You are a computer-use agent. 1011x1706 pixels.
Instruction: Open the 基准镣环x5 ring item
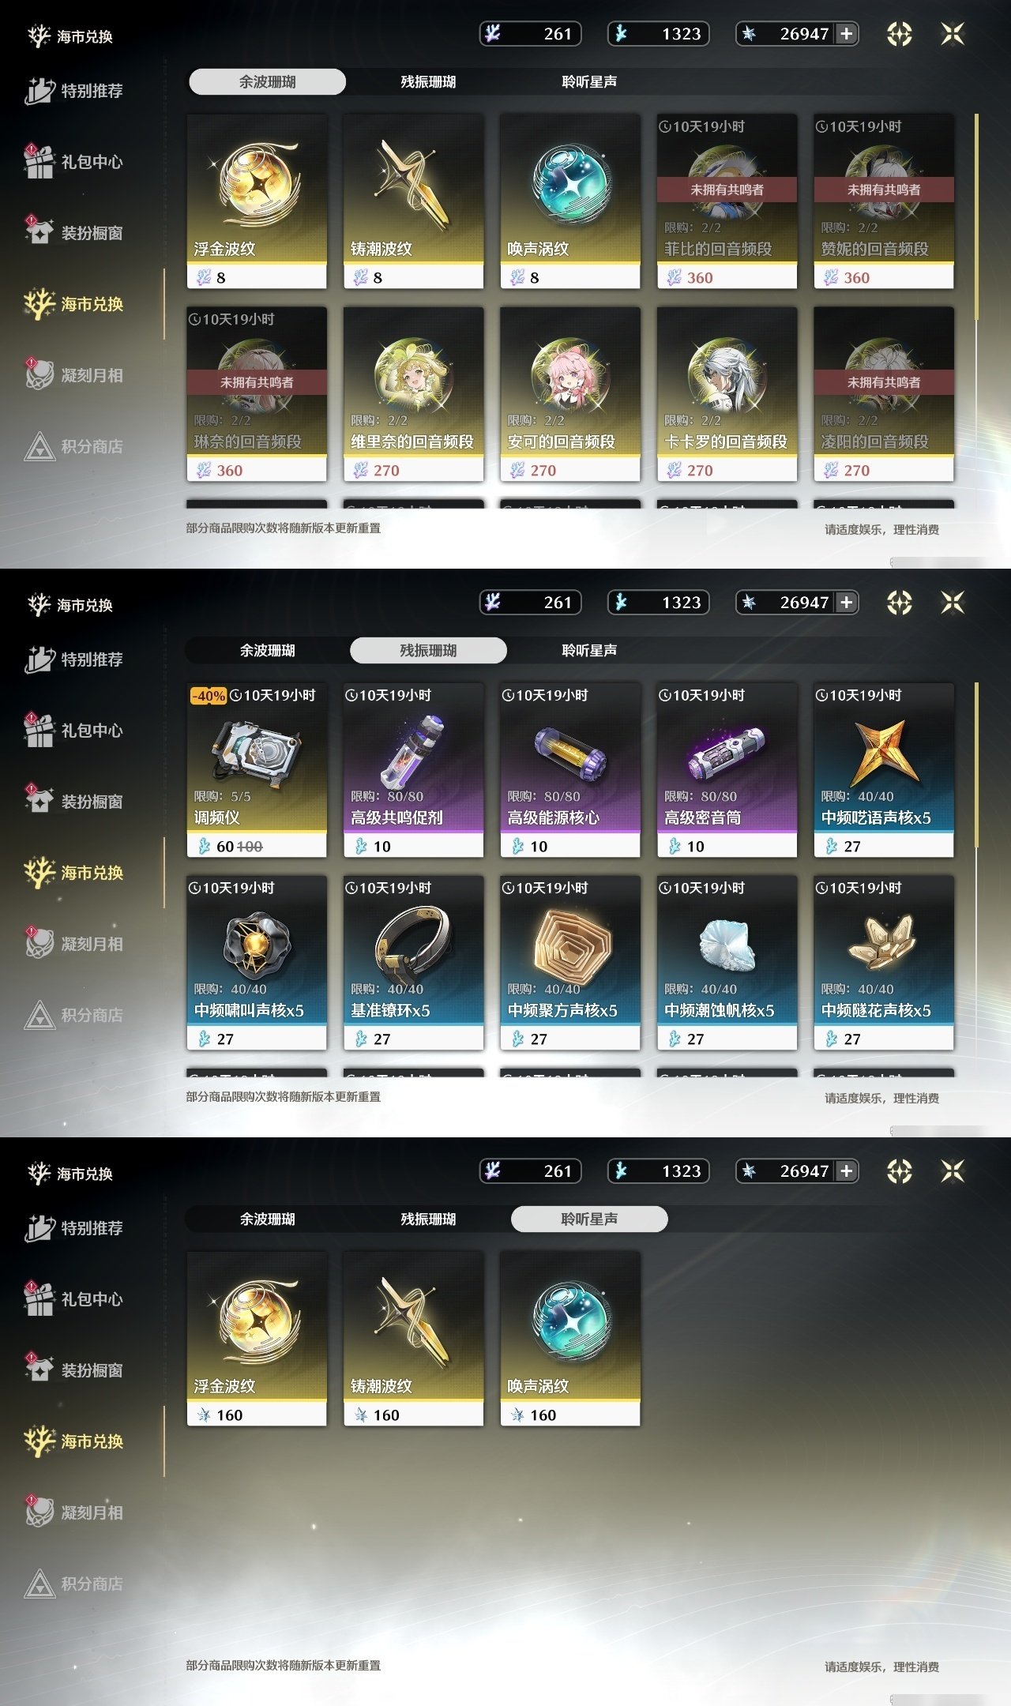pyautogui.click(x=413, y=963)
